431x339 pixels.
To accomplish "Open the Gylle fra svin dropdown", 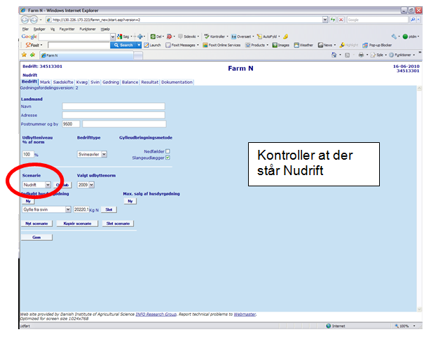I will click(47, 209).
